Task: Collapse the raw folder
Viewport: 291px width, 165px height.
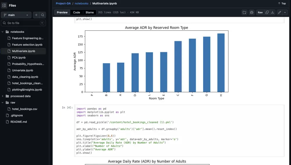Action: point(2,102)
